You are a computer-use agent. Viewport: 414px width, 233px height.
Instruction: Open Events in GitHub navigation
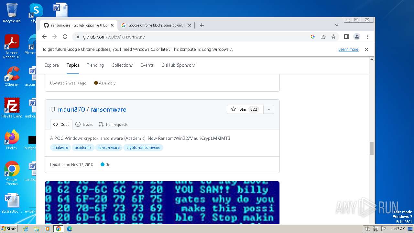[x=147, y=65]
